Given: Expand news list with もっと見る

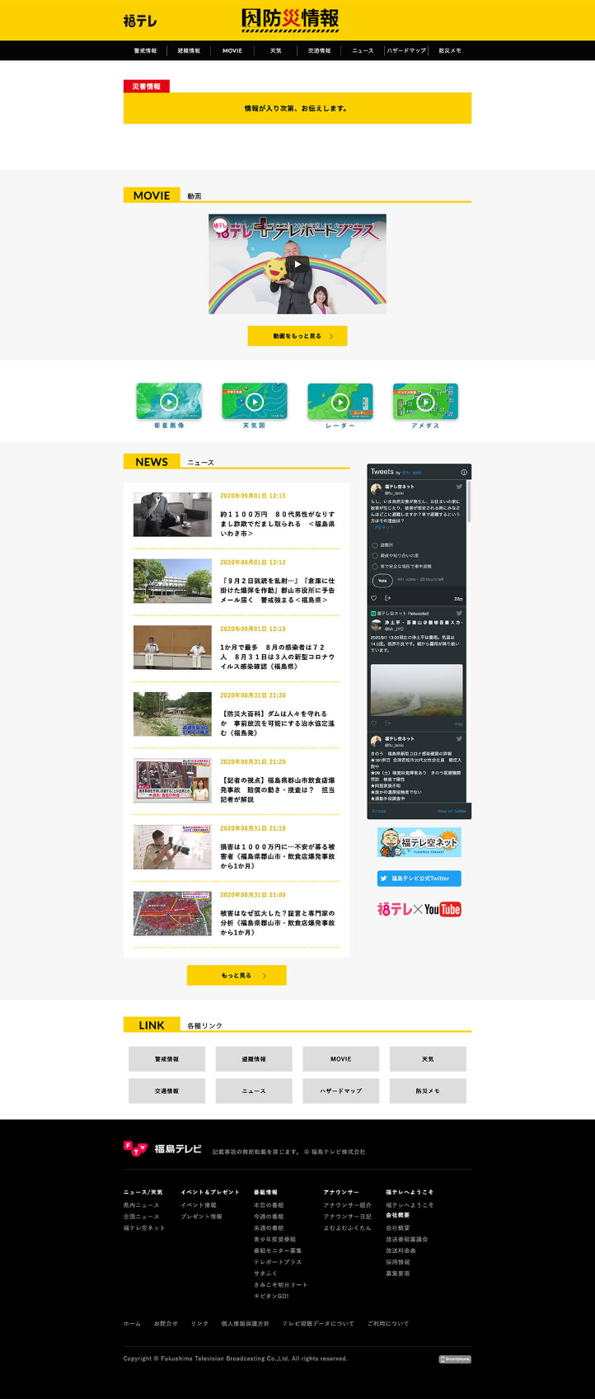Looking at the screenshot, I should (x=237, y=975).
